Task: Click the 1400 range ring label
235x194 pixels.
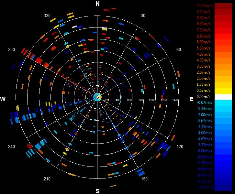Action: (x=175, y=100)
